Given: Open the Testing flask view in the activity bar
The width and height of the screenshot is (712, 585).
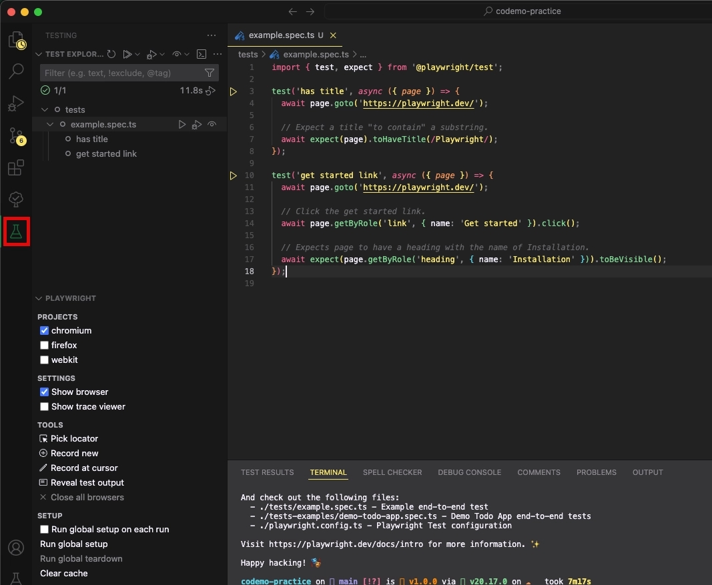Looking at the screenshot, I should (x=16, y=231).
